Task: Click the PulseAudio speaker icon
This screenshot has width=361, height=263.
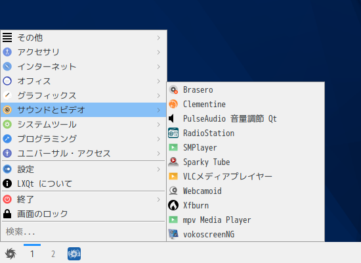Action: point(172,118)
